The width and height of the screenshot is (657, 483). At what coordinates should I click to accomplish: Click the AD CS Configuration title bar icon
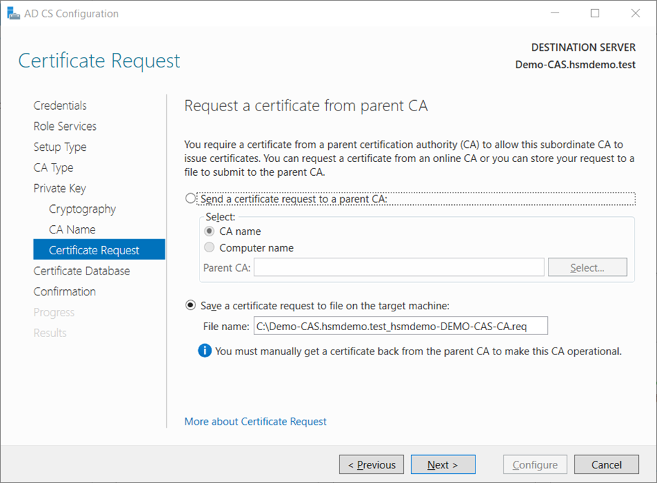13,13
